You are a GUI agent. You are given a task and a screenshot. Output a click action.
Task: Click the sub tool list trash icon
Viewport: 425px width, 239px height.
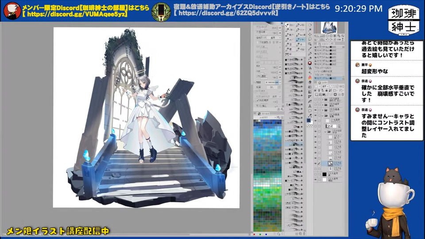[304, 234]
